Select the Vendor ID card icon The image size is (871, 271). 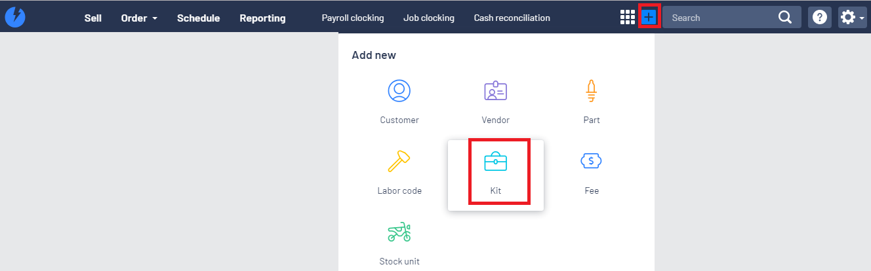(495, 90)
